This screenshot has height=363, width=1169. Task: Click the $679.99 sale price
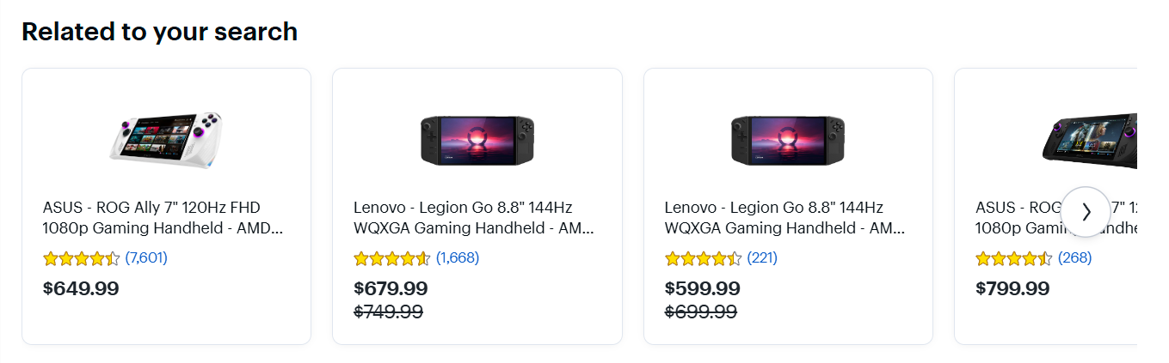(391, 288)
